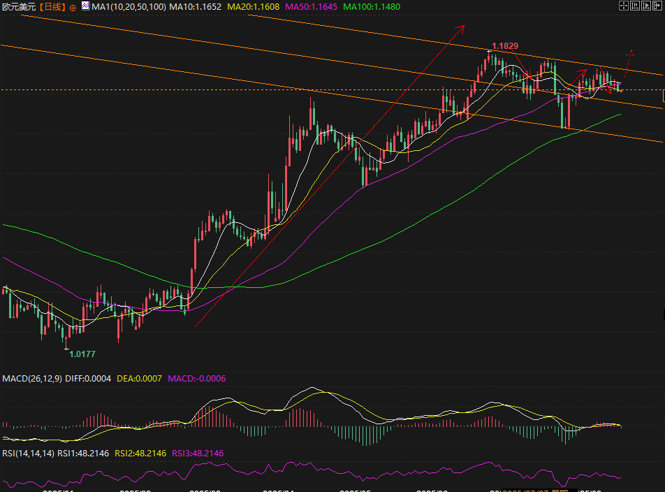Image resolution: width=665 pixels, height=492 pixels.
Task: Click the orange circled-plus icon beside 日线
Action: point(73,8)
